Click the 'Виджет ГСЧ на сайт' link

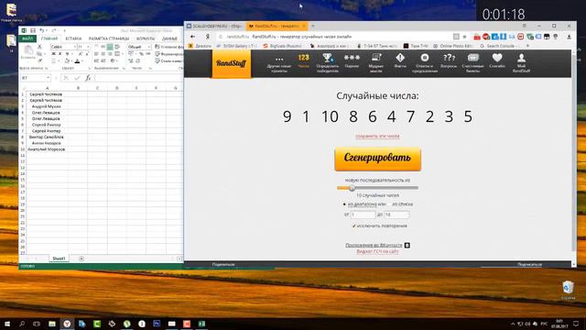(377, 251)
